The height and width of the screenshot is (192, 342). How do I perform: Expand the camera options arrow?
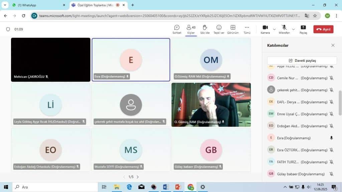tap(274, 29)
